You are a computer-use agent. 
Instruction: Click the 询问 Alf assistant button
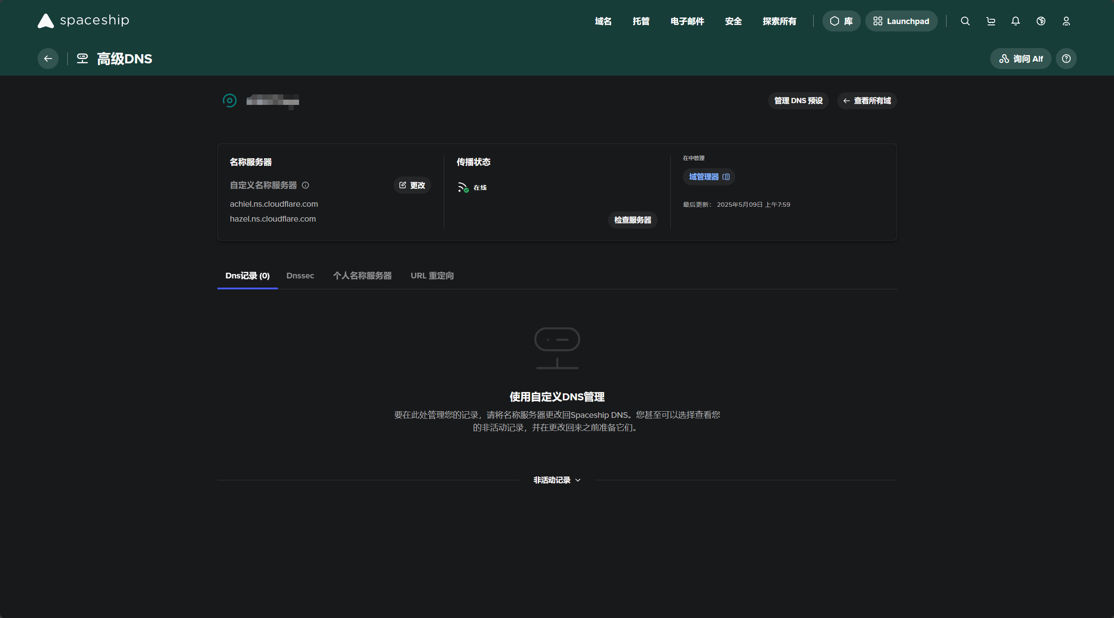(x=1020, y=59)
